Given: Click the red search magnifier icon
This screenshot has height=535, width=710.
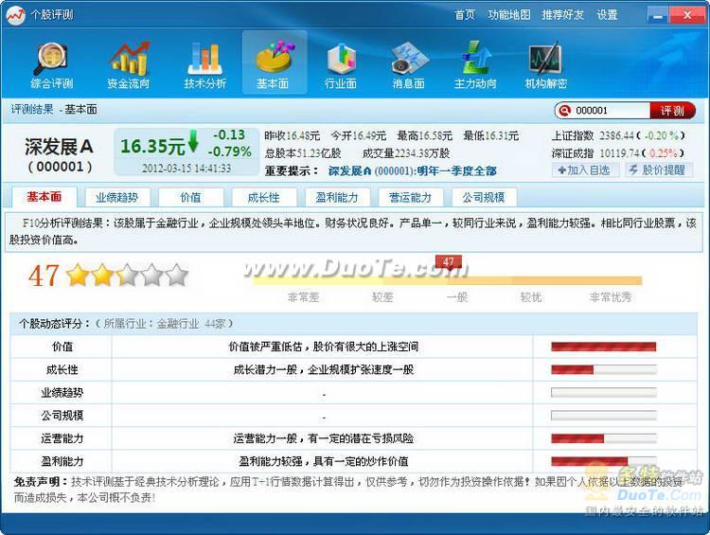Looking at the screenshot, I should [x=564, y=110].
